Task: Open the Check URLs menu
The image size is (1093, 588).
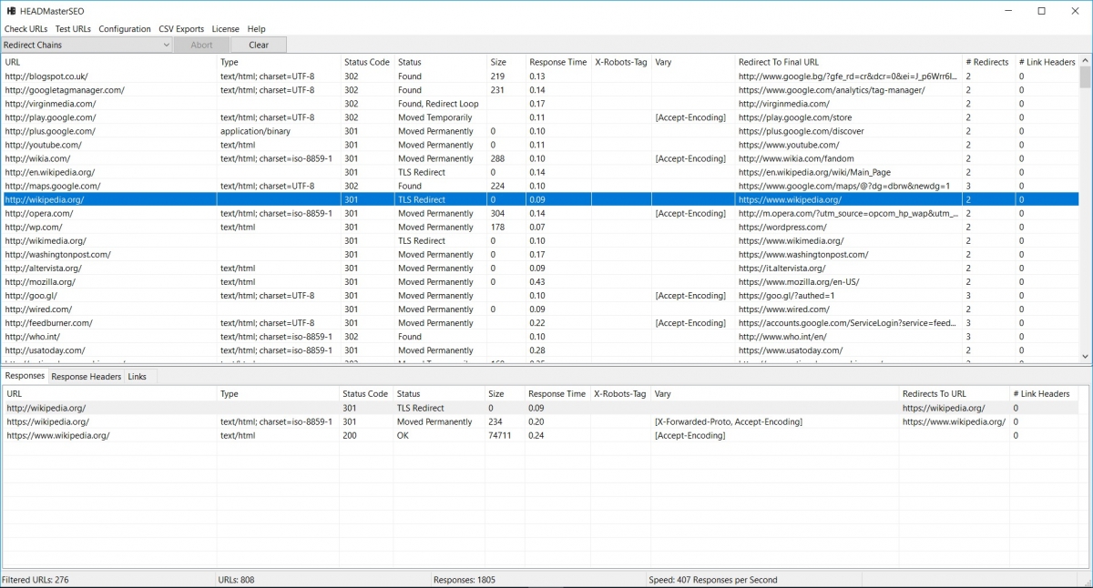Action: pyautogui.click(x=26, y=29)
